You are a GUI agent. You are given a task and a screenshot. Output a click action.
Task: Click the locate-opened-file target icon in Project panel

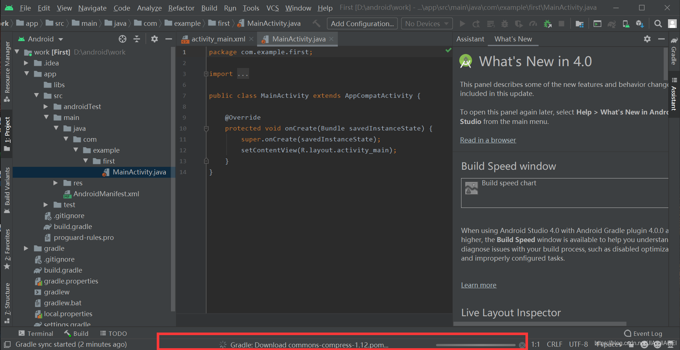point(123,39)
